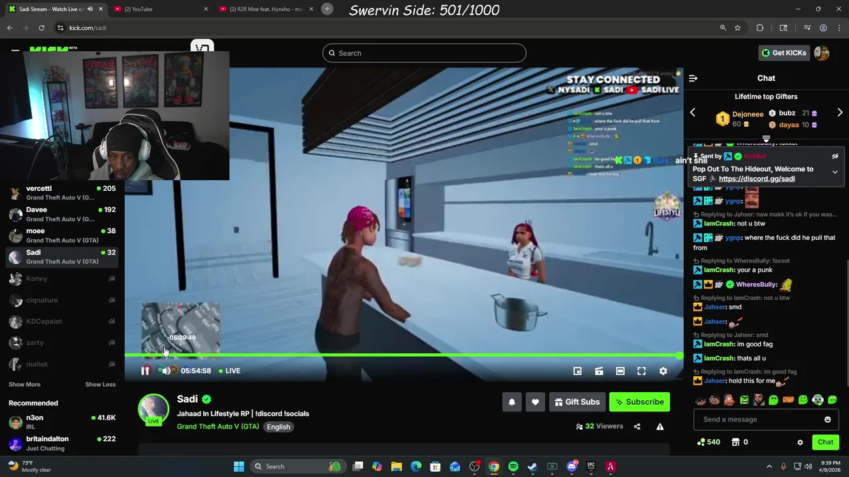The width and height of the screenshot is (849, 477).
Task: Open vercetti channel in sidebar
Action: coord(62,193)
